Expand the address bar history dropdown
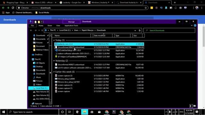The image size is (205, 115). 135,30
